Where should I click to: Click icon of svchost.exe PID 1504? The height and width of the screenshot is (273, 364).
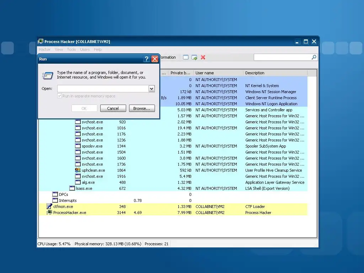[x=78, y=152]
